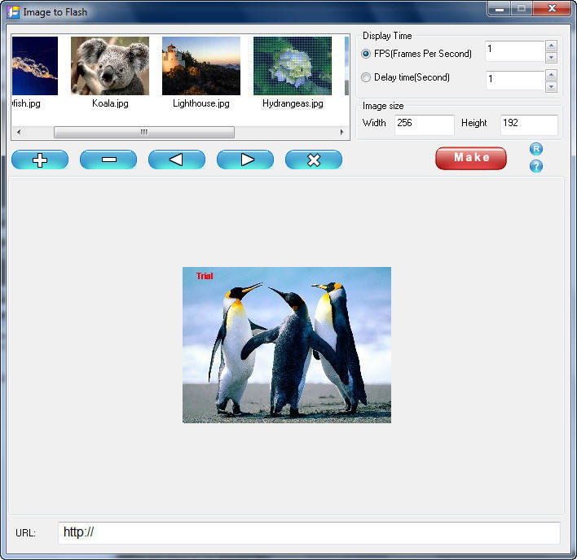Click the horizontal scrollbar thumb
This screenshot has height=560, width=577.
coord(144,132)
